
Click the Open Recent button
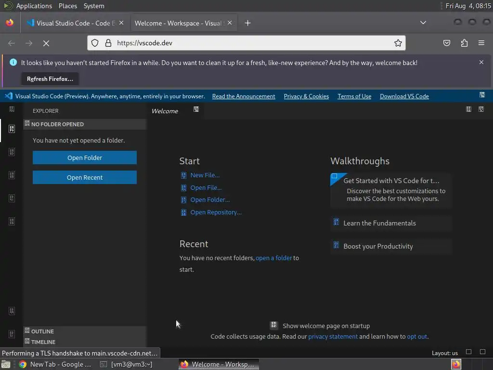(85, 177)
